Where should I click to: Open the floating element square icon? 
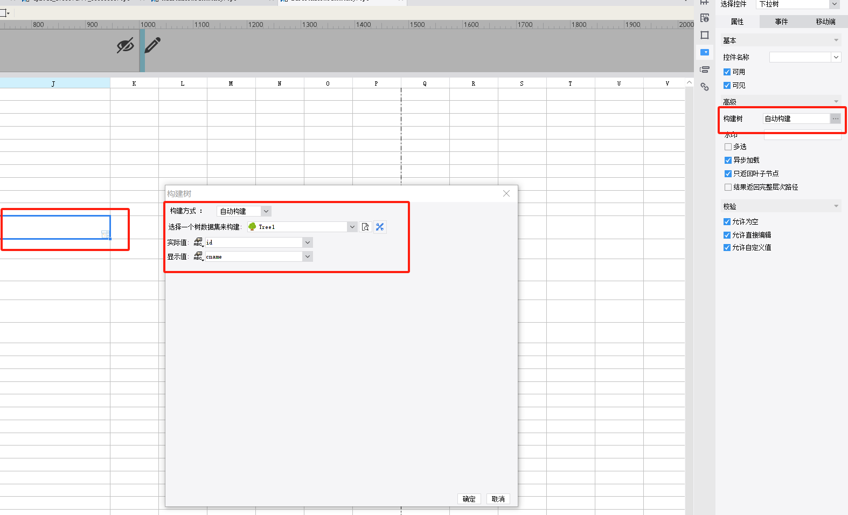pyautogui.click(x=705, y=35)
